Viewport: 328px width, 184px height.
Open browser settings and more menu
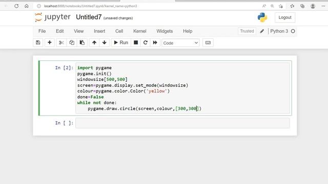click(x=323, y=6)
